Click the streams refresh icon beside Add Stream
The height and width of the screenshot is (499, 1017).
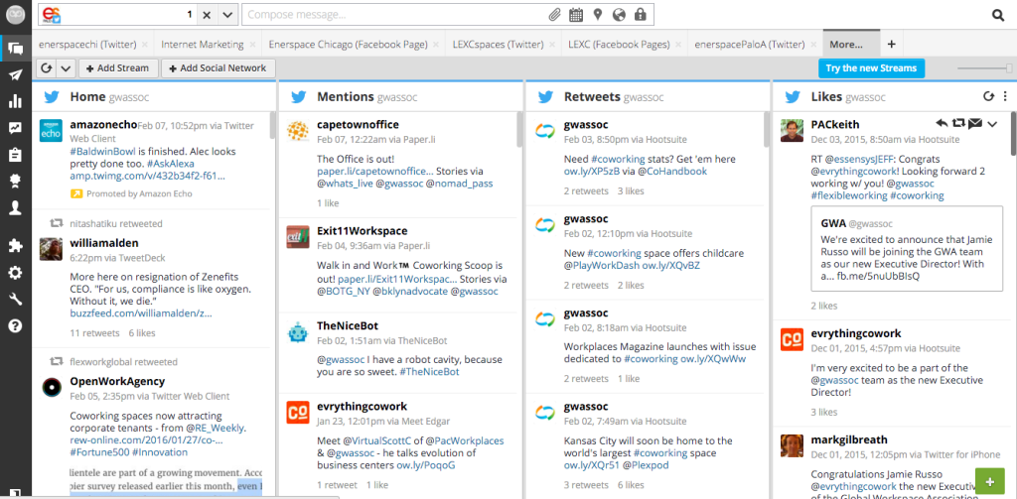(x=48, y=68)
